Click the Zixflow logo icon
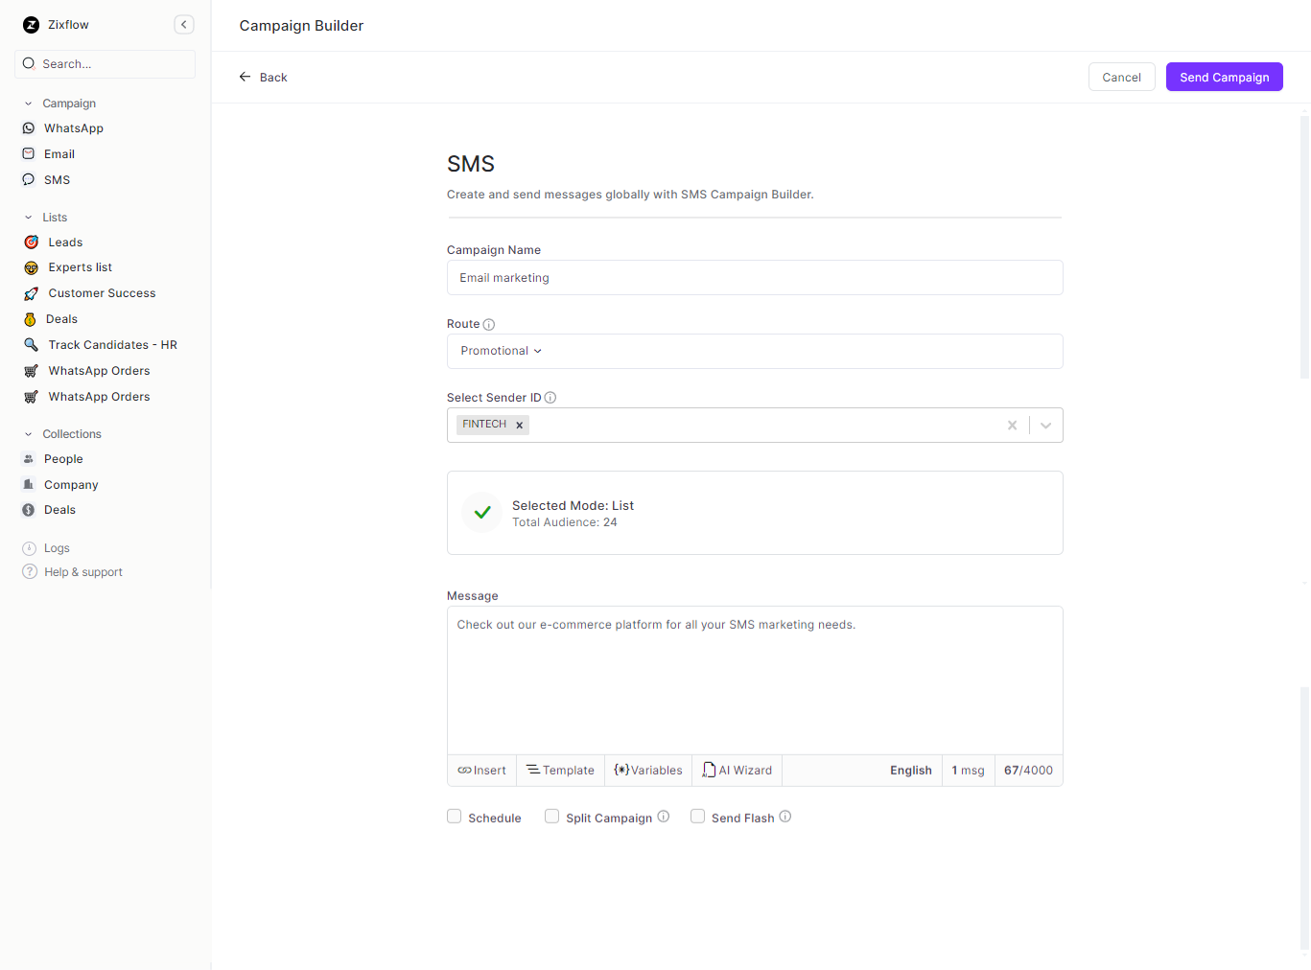1311x970 pixels. coord(32,25)
